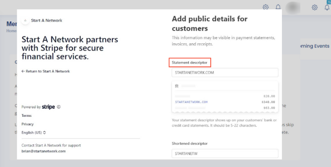
Task: Click bell icon left of the avatar
Action: point(278,7)
